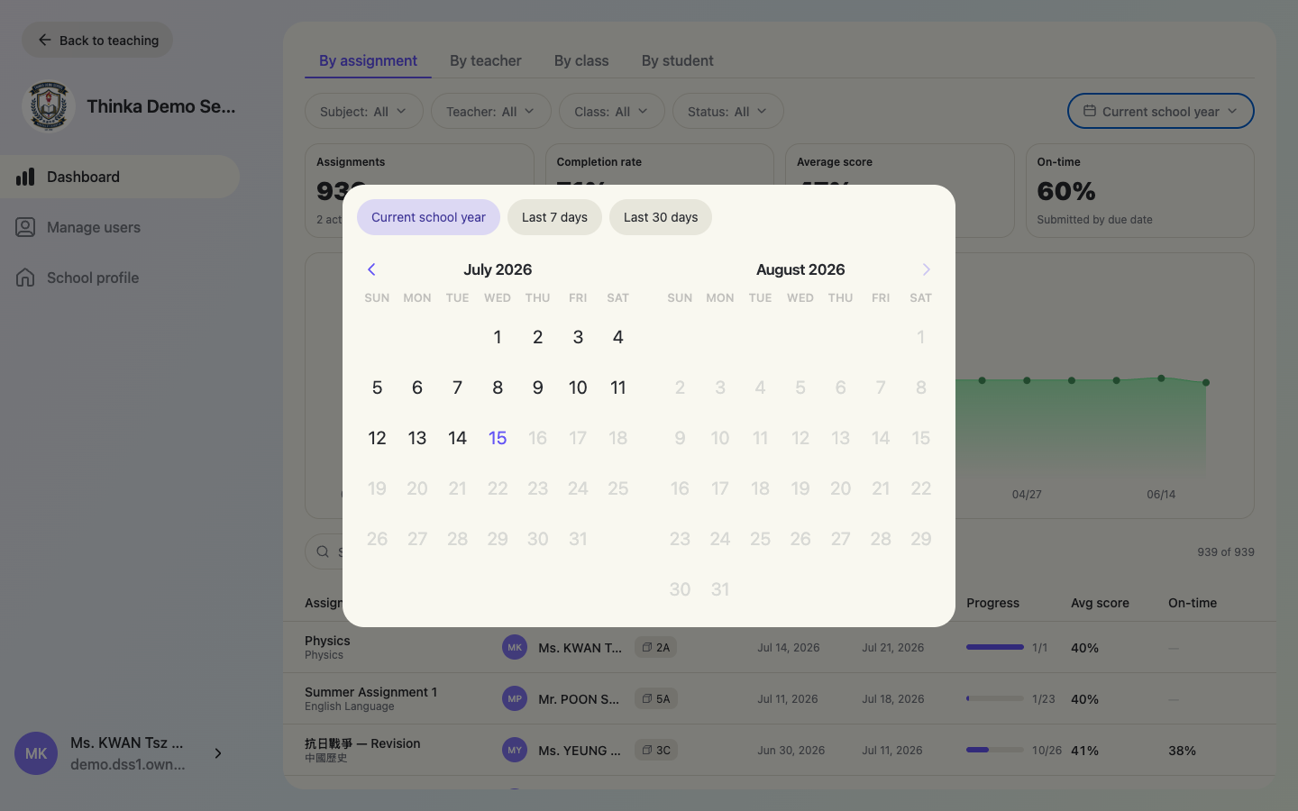Choose July 4 in calendar
Viewport: 1298px width, 811px height.
click(x=618, y=337)
